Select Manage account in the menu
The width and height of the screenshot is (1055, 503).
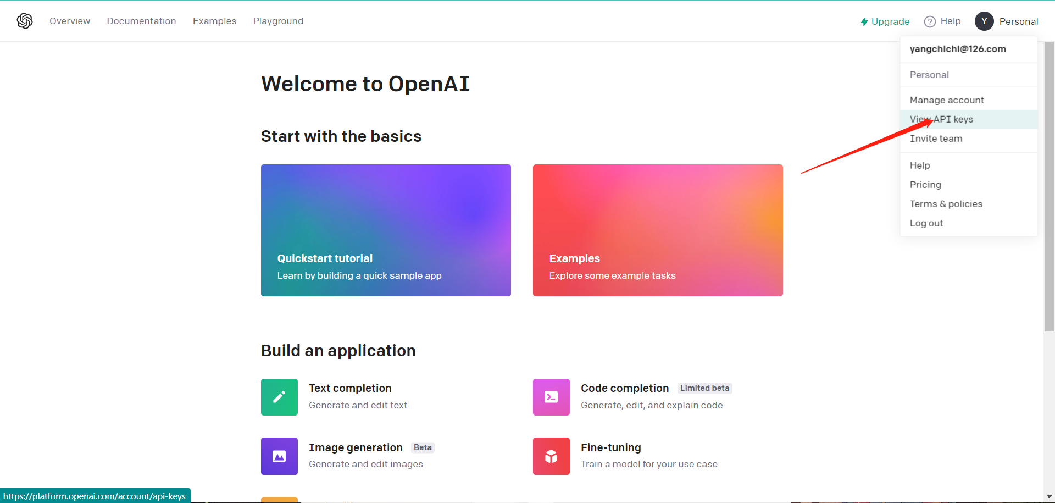(969, 100)
